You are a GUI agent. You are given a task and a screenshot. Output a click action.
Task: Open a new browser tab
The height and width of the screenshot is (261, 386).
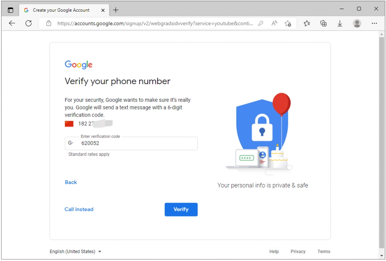[116, 10]
